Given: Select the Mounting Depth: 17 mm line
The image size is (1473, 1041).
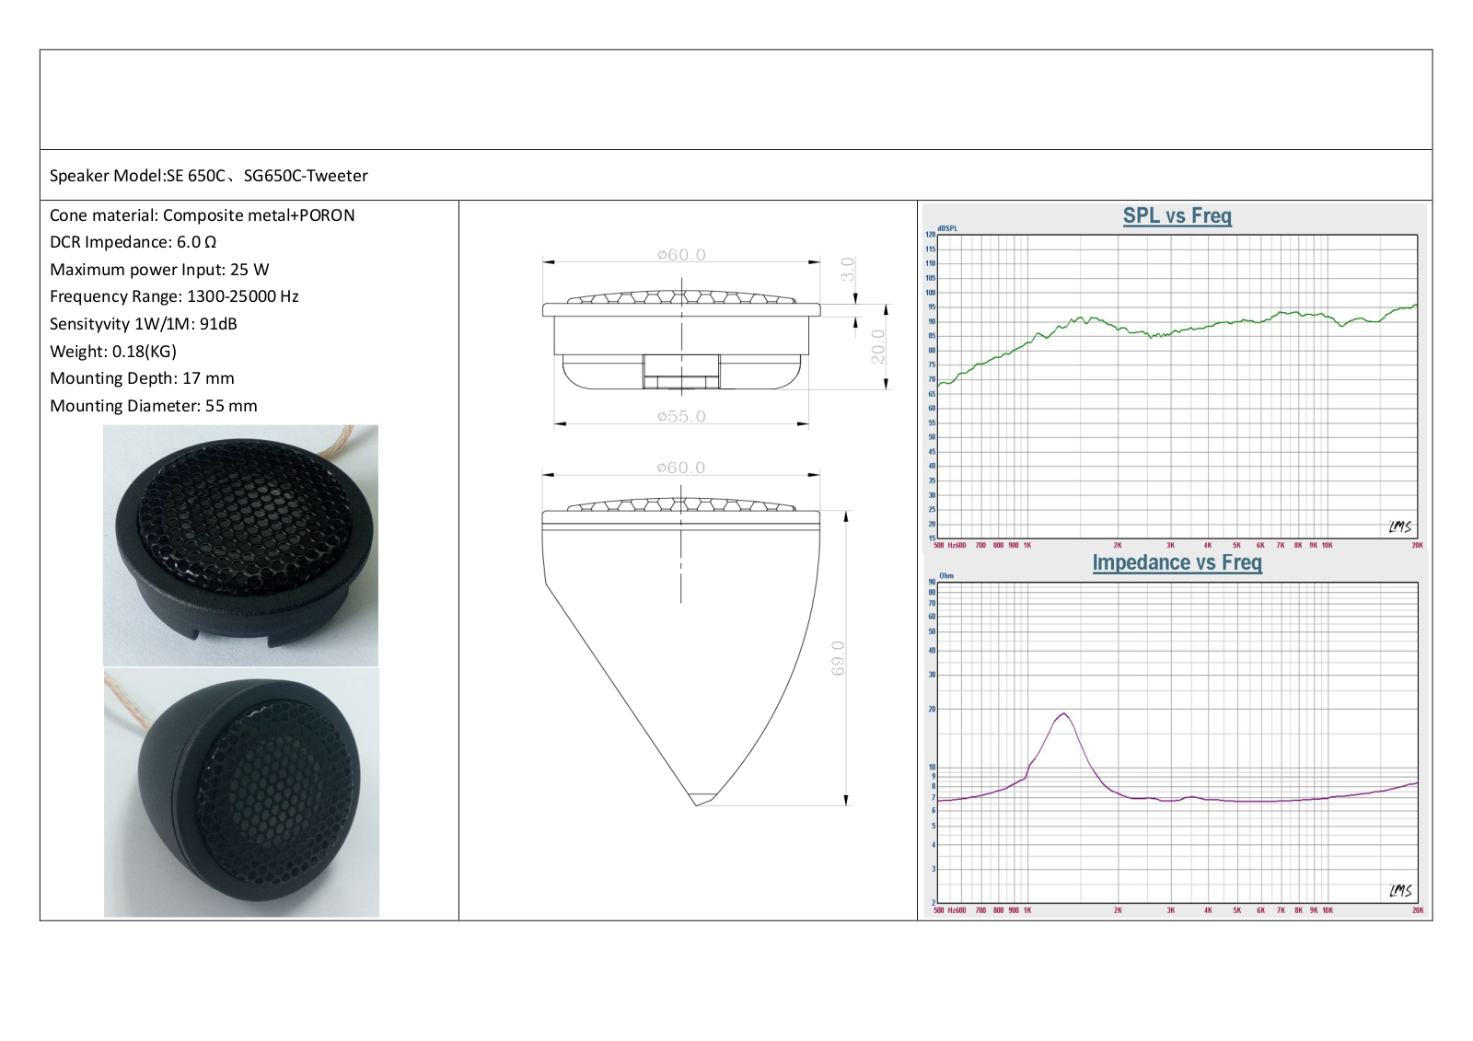Looking at the screenshot, I should (x=142, y=378).
